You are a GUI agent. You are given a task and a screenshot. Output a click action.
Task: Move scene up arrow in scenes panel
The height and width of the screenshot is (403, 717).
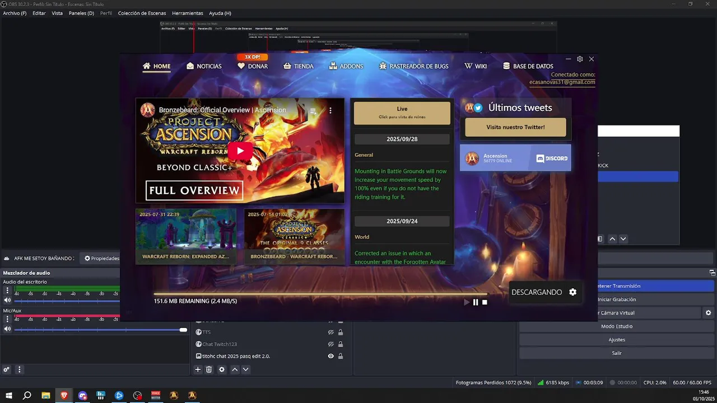pos(612,239)
